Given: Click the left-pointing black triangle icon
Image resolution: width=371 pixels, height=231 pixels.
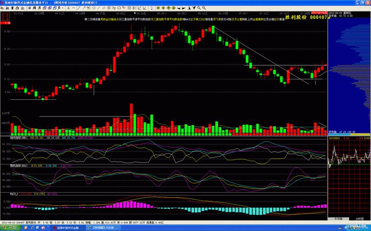Looking at the screenshot, I should point(179,8).
